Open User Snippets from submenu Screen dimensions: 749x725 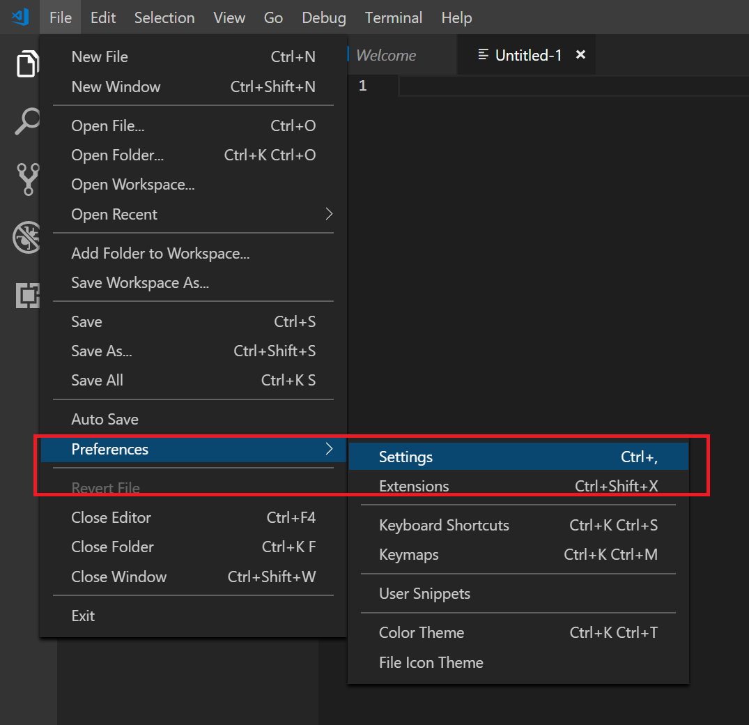518,593
